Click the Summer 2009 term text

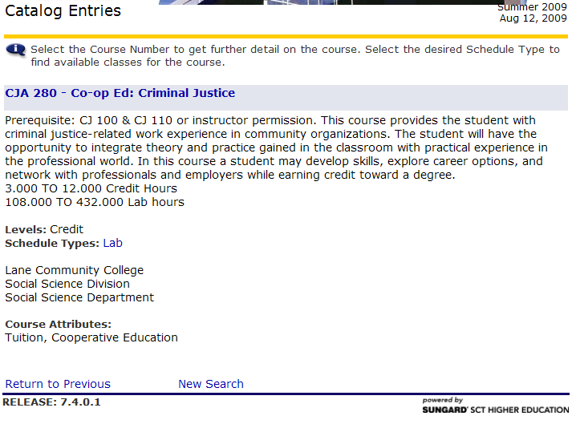pos(532,7)
